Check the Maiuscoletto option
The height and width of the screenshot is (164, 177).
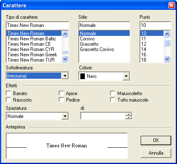pos(113,93)
